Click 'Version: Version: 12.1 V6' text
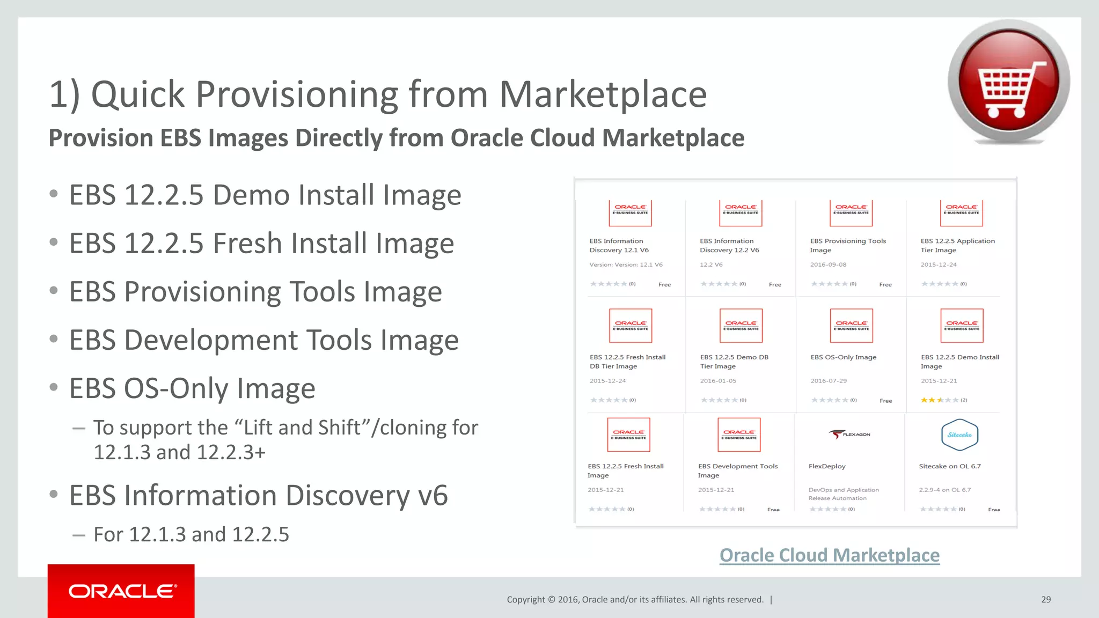 (626, 264)
